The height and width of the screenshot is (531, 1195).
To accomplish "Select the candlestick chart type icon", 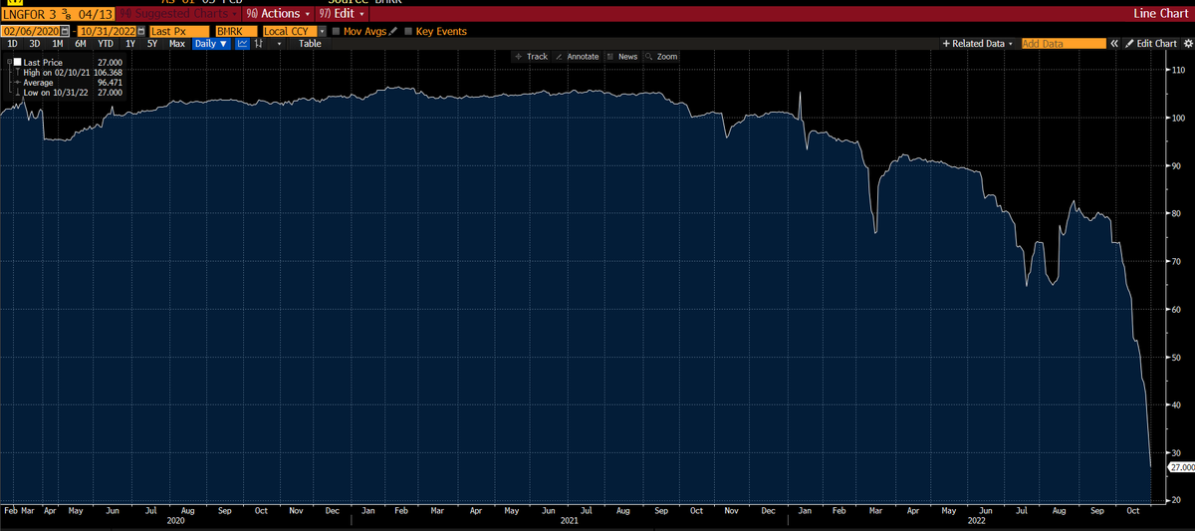I will 258,44.
